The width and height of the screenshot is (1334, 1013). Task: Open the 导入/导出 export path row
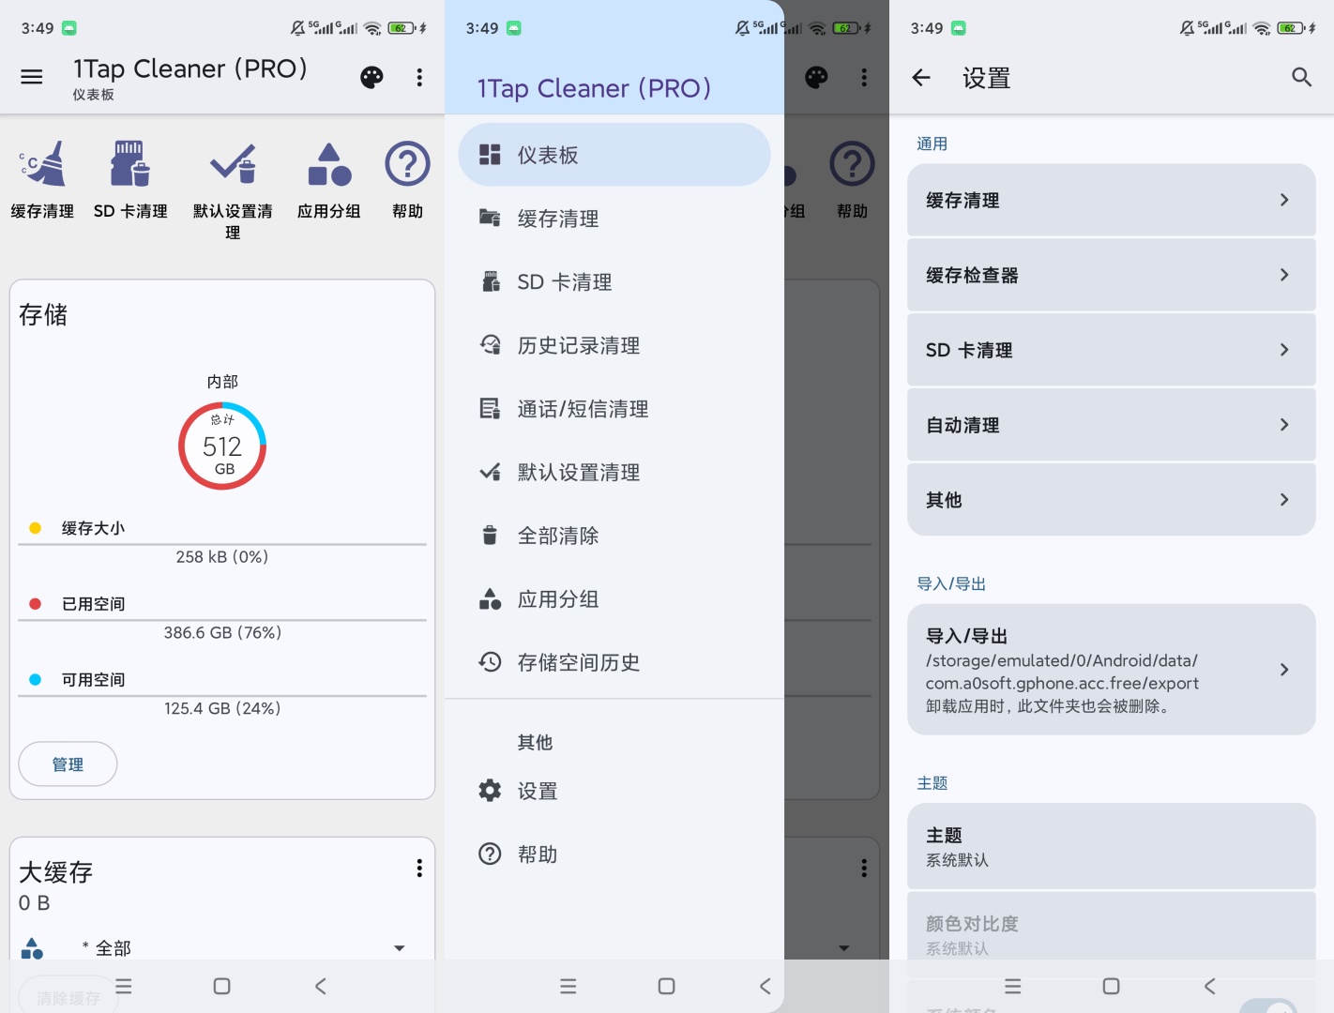(x=1111, y=670)
